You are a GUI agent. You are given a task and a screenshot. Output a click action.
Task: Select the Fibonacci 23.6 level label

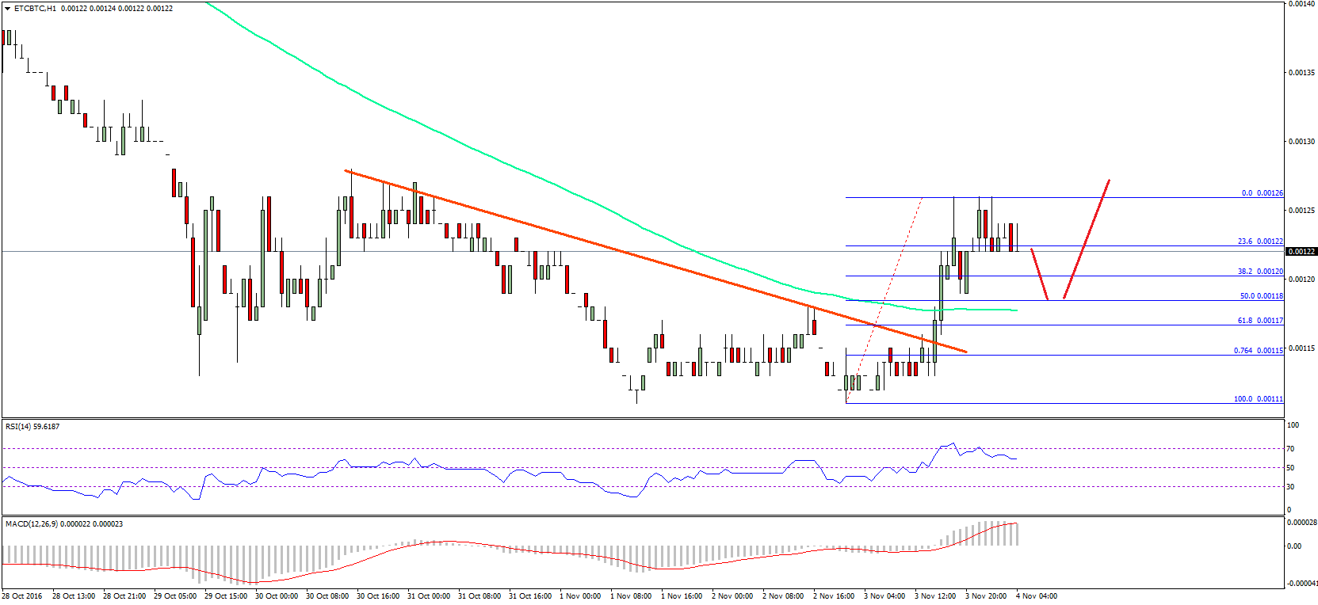click(x=1260, y=241)
